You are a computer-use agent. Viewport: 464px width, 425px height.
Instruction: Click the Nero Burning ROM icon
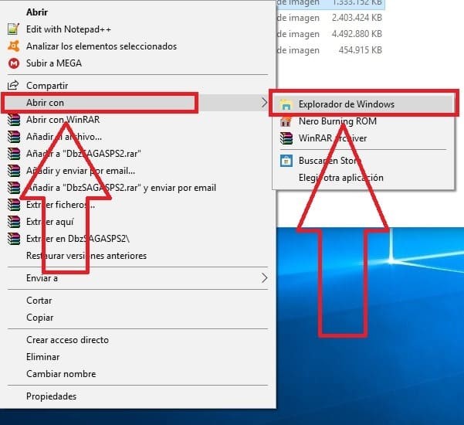(286, 121)
